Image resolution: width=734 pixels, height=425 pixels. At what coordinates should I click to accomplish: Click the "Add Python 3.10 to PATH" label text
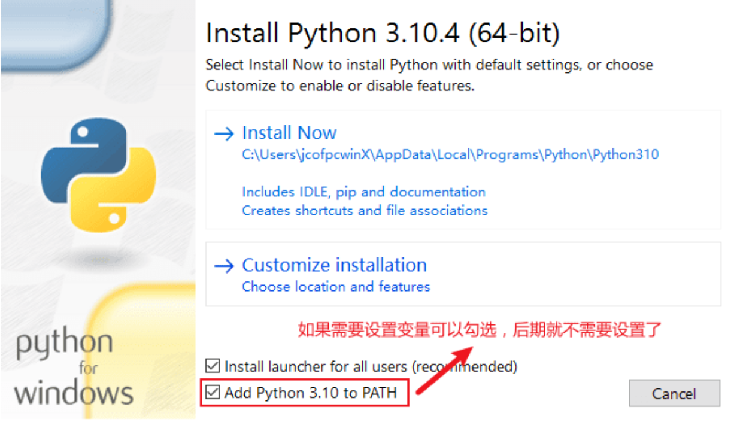pos(311,393)
